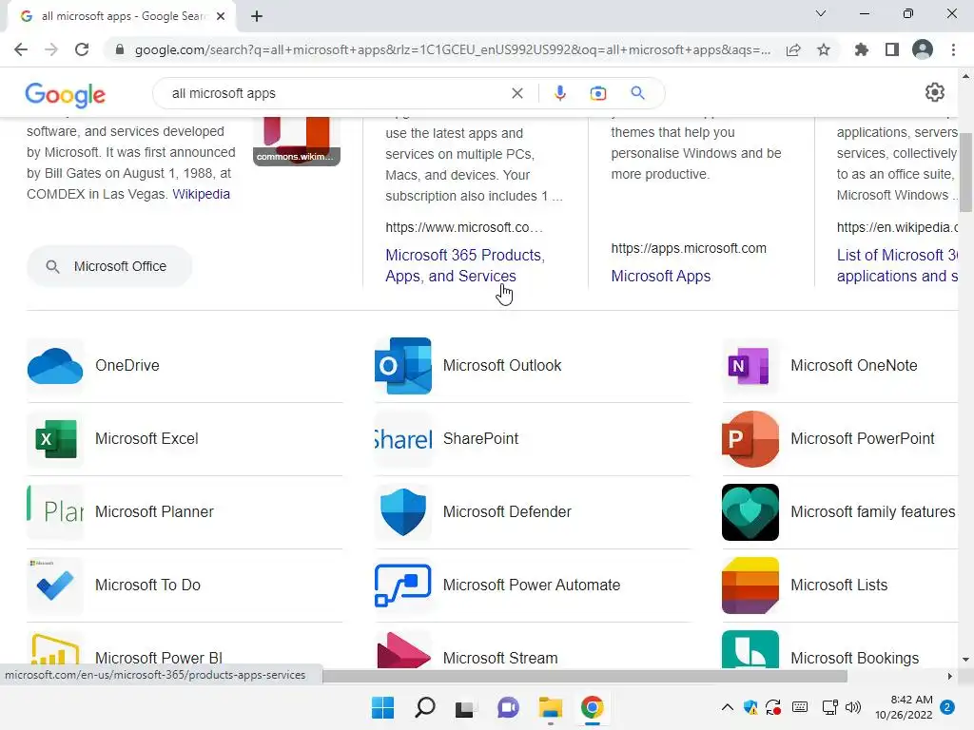Image resolution: width=974 pixels, height=730 pixels.
Task: Click the Microsoft Power Automate label
Action: [531, 586]
